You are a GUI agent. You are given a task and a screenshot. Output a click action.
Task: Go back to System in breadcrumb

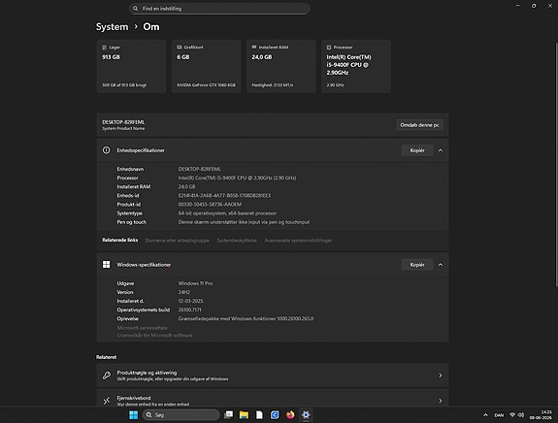113,27
